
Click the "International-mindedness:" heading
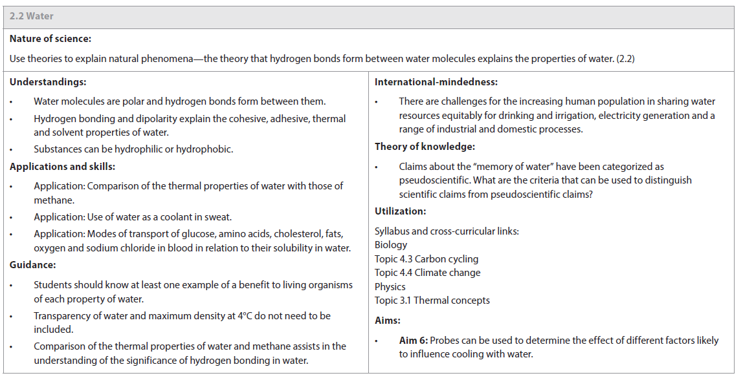436,81
